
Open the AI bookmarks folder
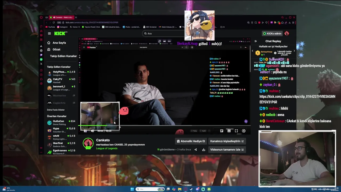tap(223, 27)
